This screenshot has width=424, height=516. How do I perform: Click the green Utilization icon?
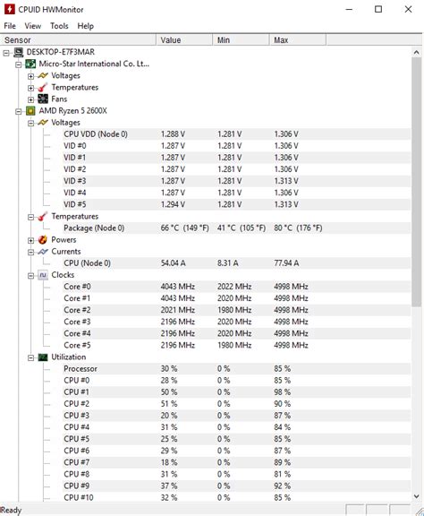tap(43, 357)
